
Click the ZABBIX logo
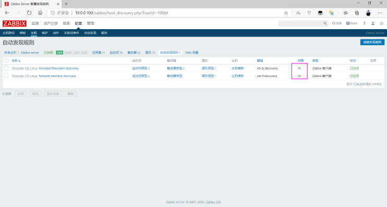click(x=14, y=23)
